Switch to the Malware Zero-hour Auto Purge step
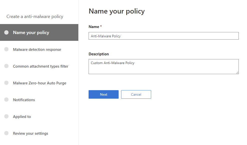The image size is (247, 145). click(x=40, y=83)
